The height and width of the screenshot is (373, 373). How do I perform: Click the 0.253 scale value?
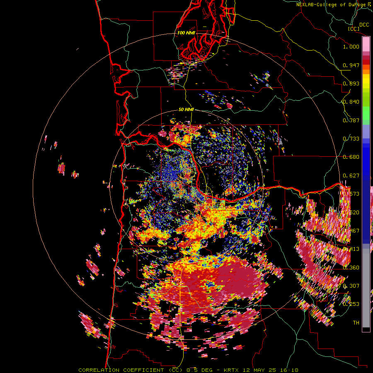[x=351, y=304]
